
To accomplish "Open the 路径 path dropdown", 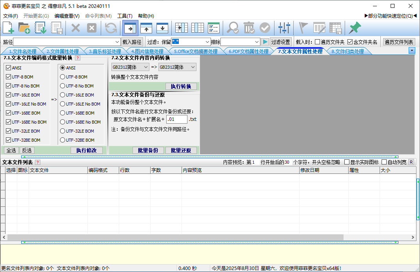I will pyautogui.click(x=117, y=42).
